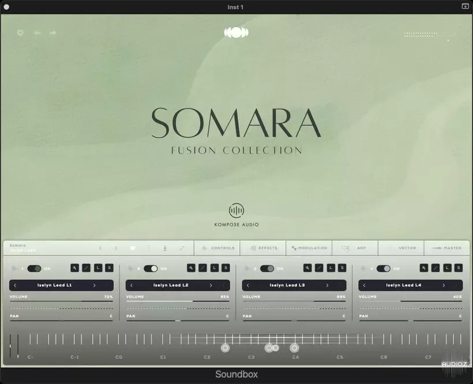Open the Master tab

pos(447,248)
